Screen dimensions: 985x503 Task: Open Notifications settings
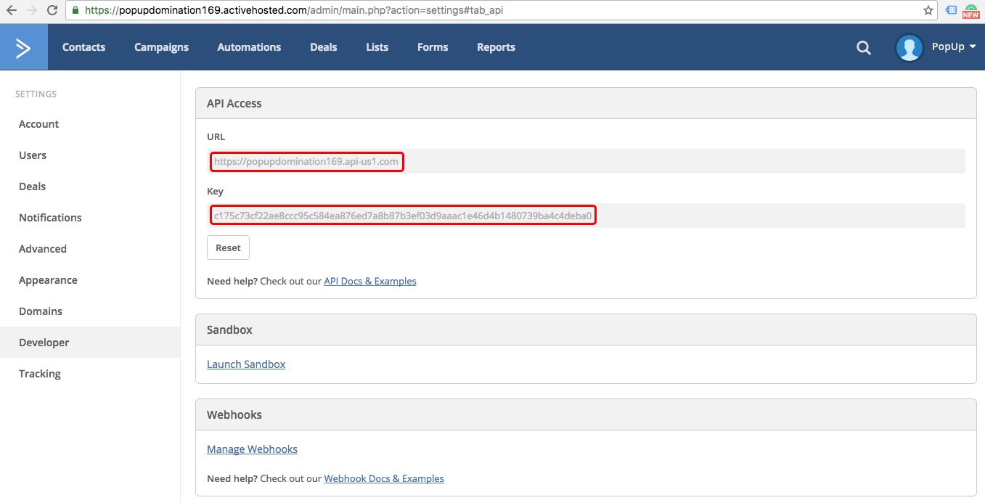(x=90, y=218)
